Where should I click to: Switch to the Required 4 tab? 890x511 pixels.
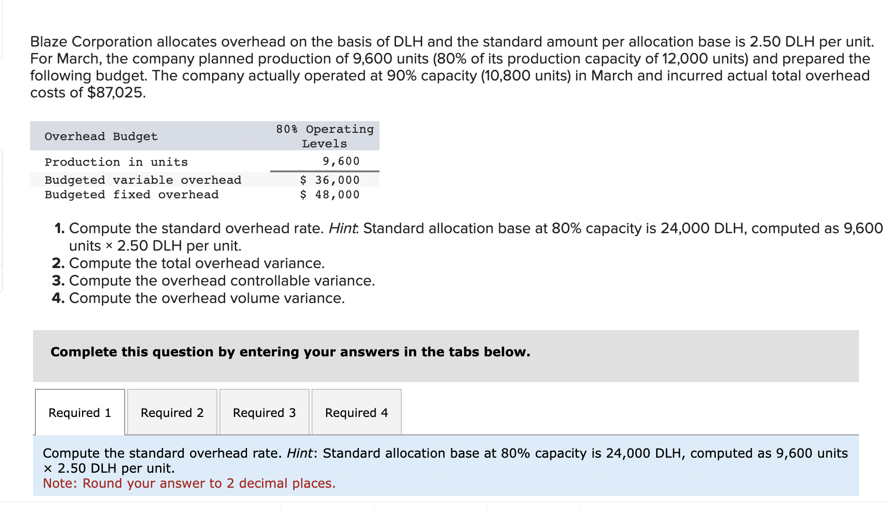click(356, 412)
